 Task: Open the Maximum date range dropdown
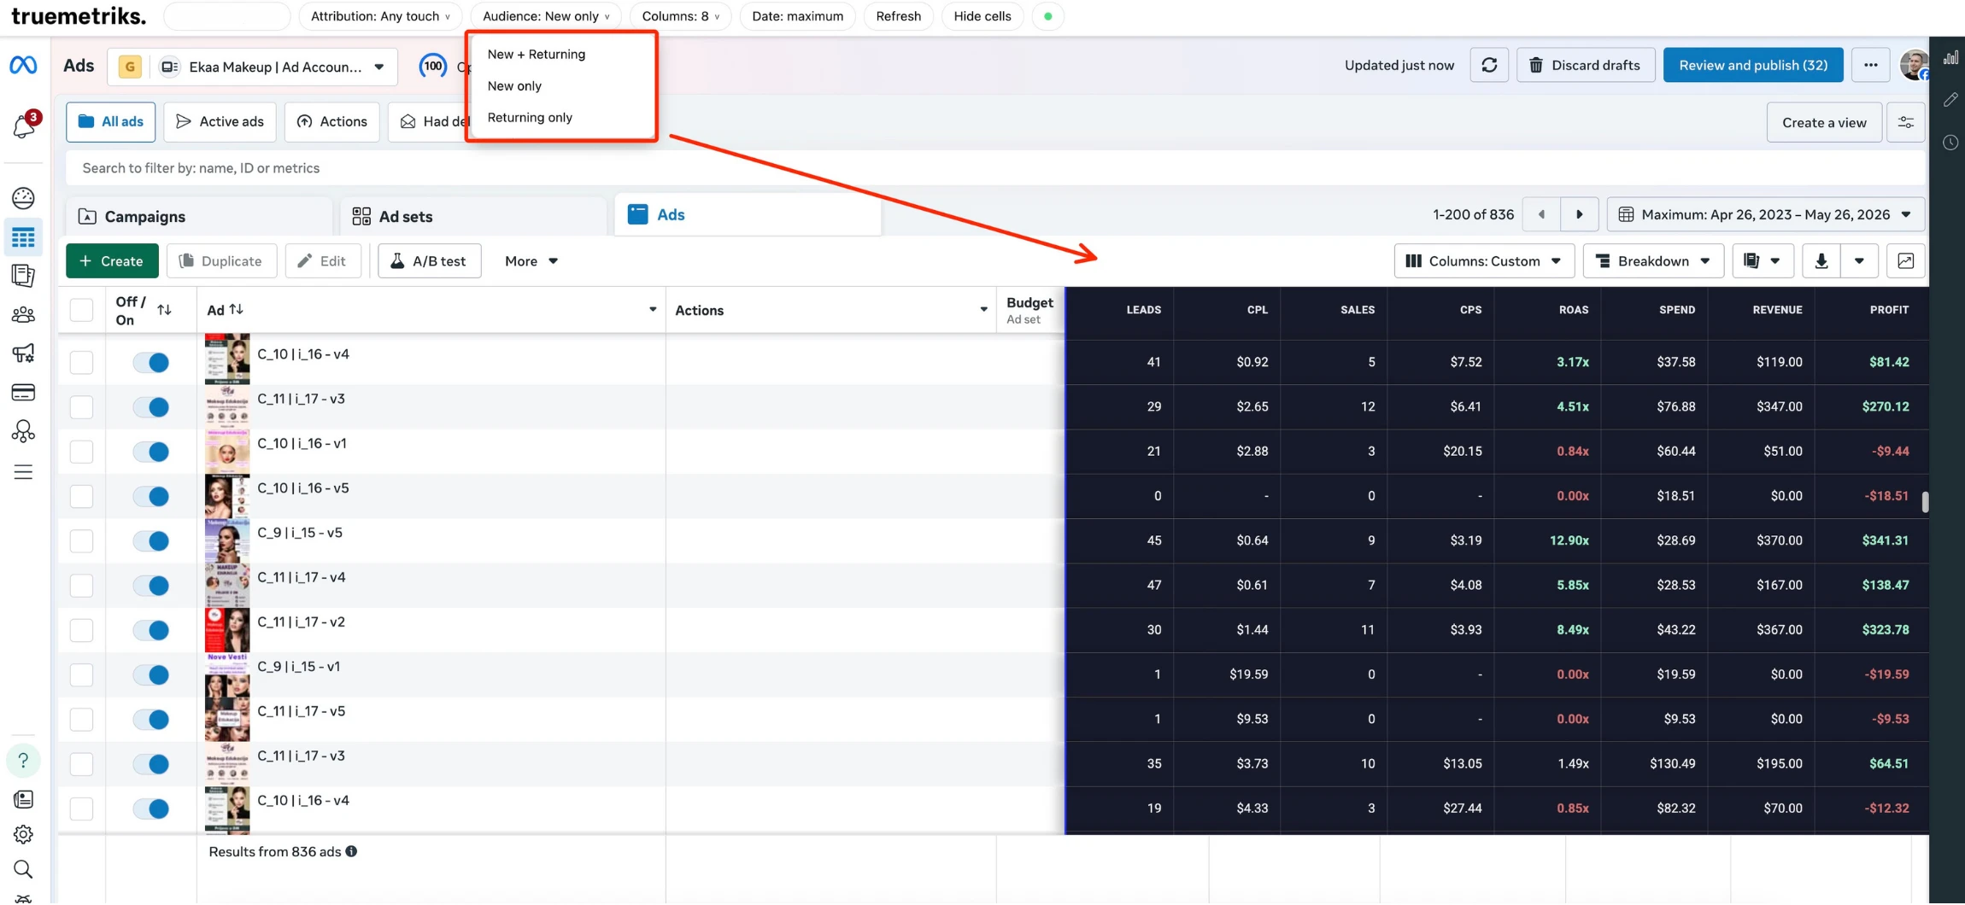pos(1765,214)
